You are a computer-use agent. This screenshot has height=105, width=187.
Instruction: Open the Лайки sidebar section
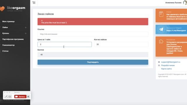5,27
